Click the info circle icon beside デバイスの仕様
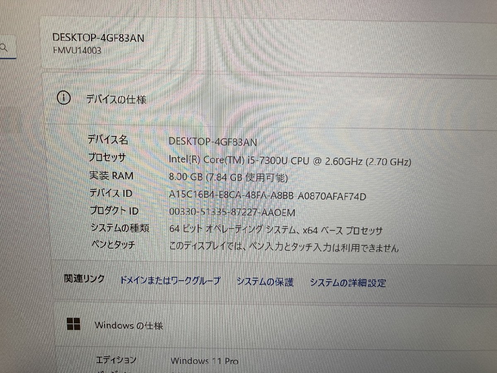 [63, 99]
